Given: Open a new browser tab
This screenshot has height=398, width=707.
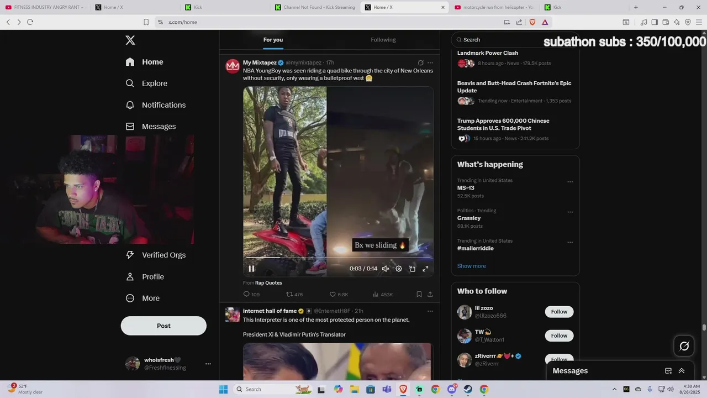Looking at the screenshot, I should pyautogui.click(x=636, y=7).
